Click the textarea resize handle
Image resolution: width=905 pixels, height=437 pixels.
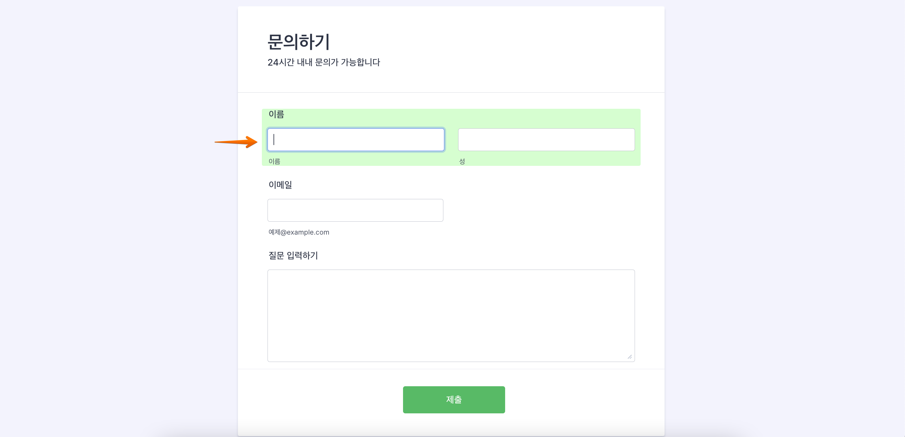pos(630,356)
